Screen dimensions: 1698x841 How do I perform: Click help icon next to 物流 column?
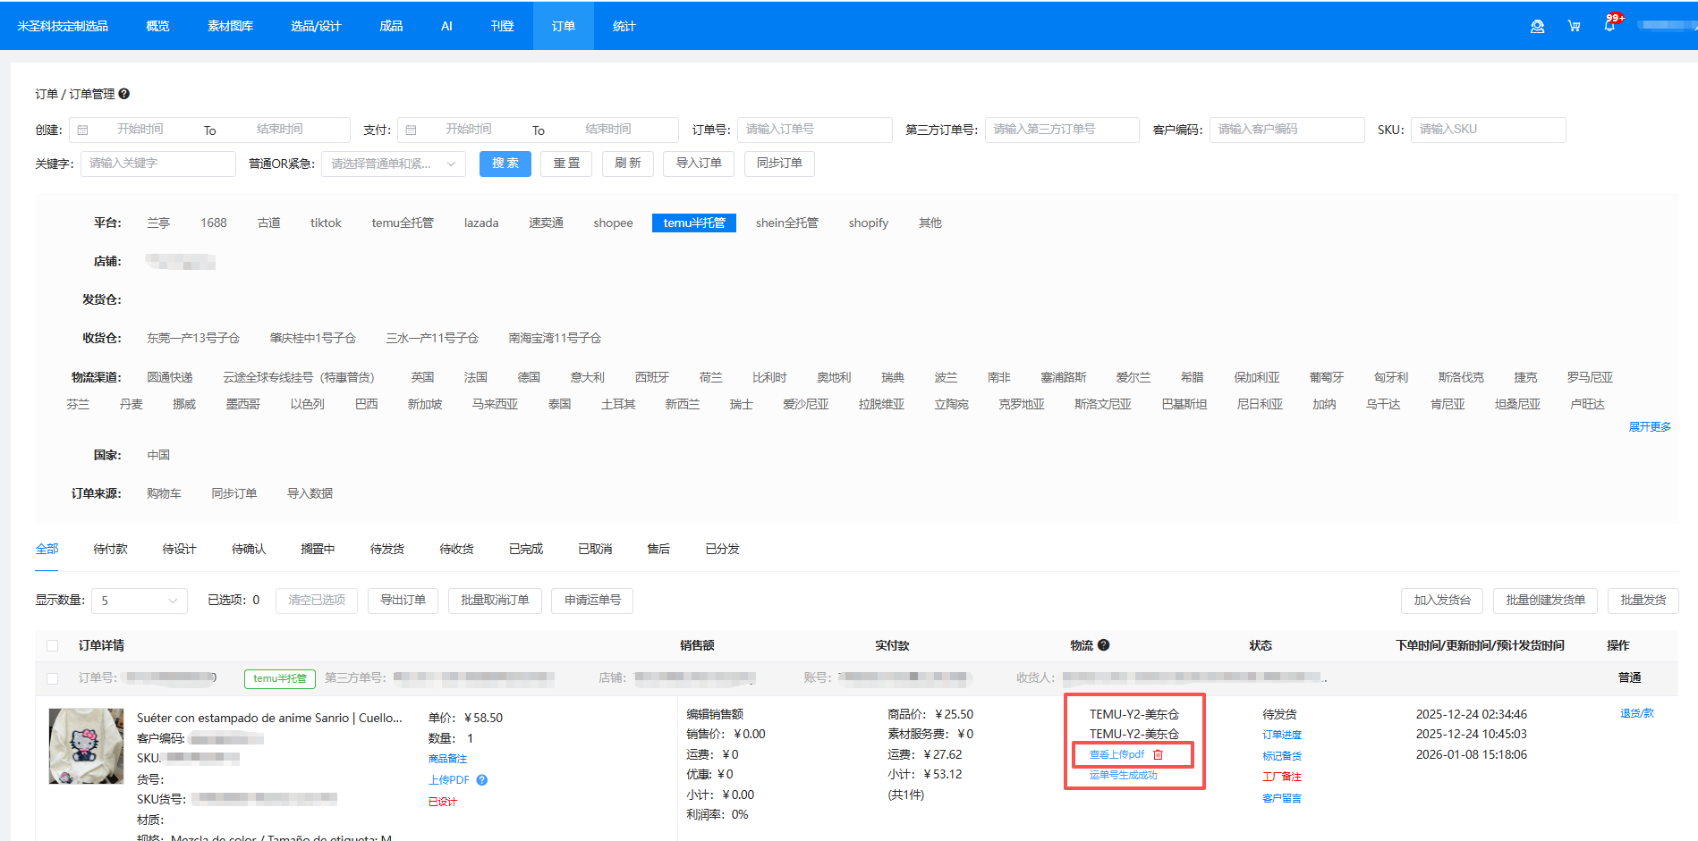(1104, 645)
